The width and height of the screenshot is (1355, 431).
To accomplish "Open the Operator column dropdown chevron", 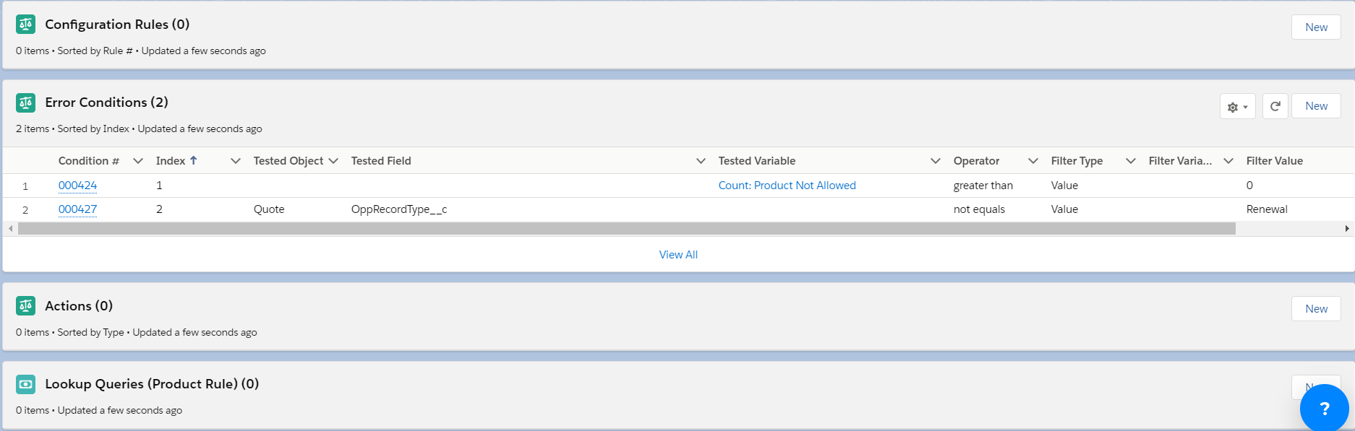I will pos(1033,161).
